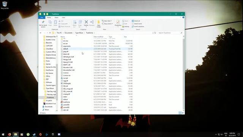Click the Search Tsukihime box

(x=170, y=33)
